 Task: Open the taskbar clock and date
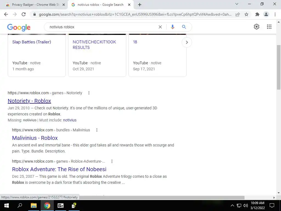[257, 206]
